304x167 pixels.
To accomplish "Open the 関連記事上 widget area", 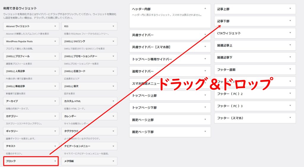I will [255, 45].
